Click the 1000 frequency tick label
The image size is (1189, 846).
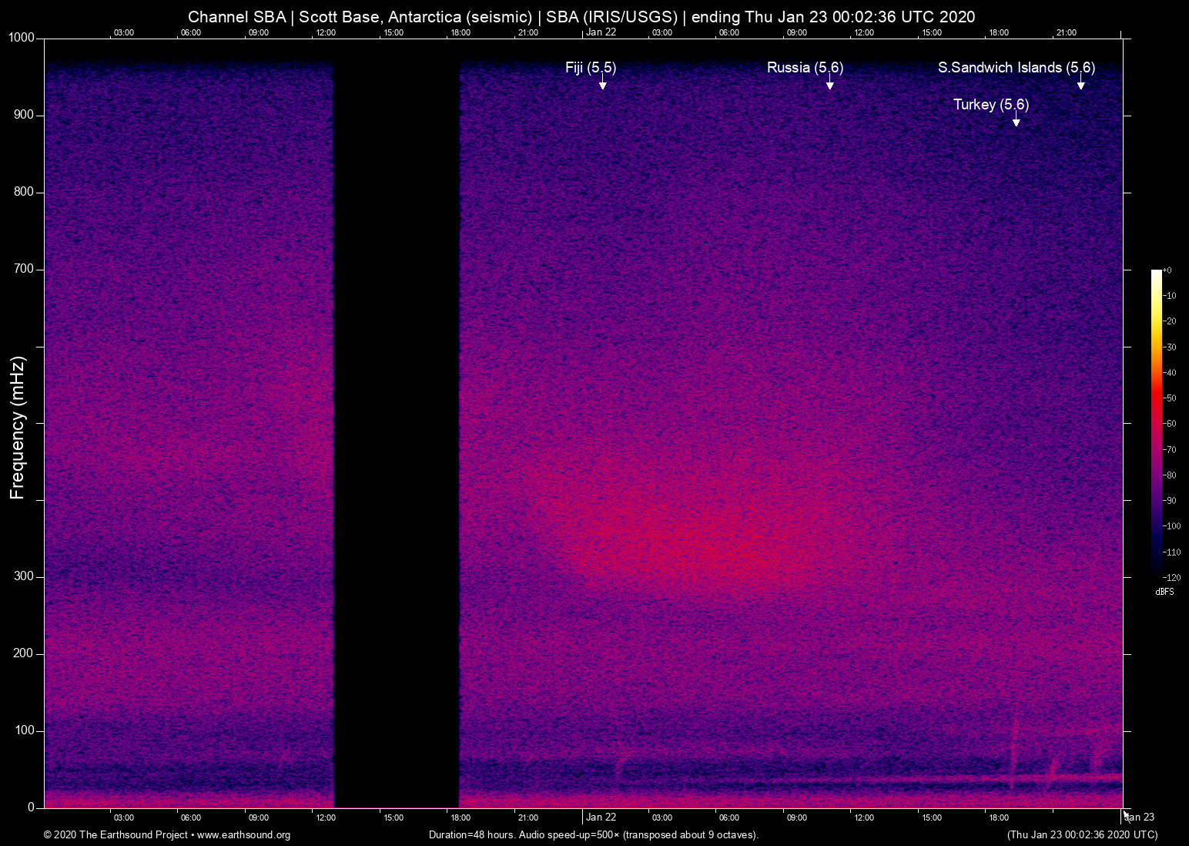(x=22, y=38)
